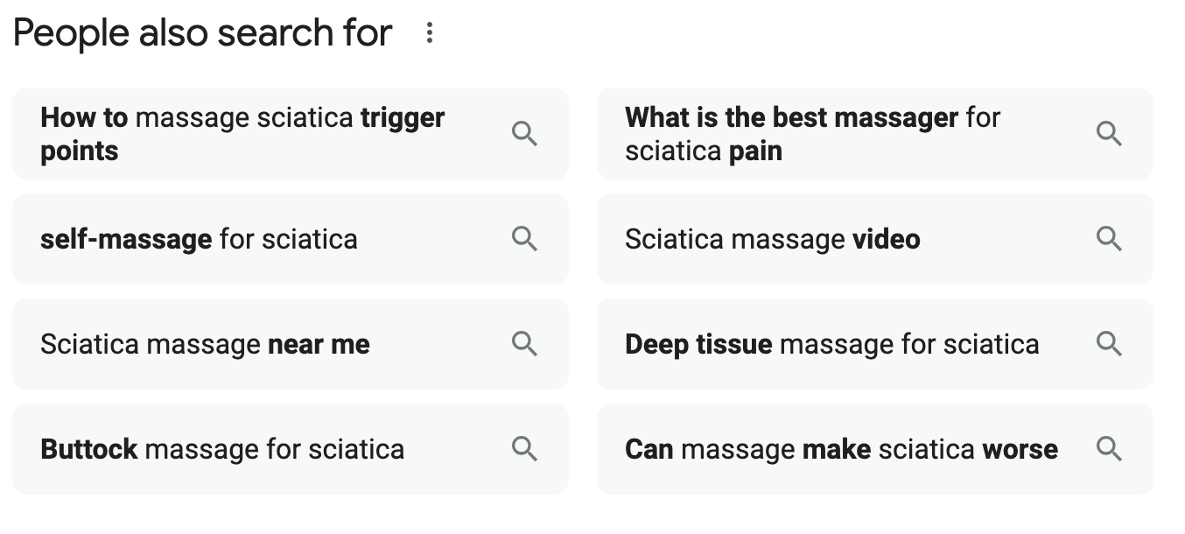This screenshot has width=1185, height=534.
Task: Open Can massage make sciatica worse text
Action: point(841,449)
